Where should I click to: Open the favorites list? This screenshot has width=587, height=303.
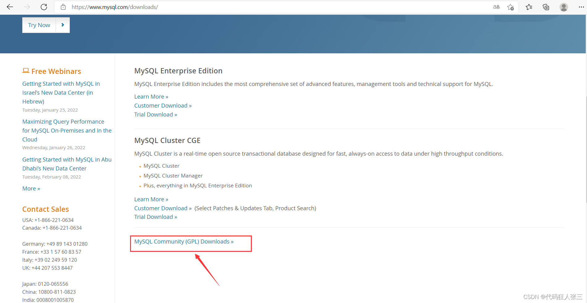click(x=529, y=7)
